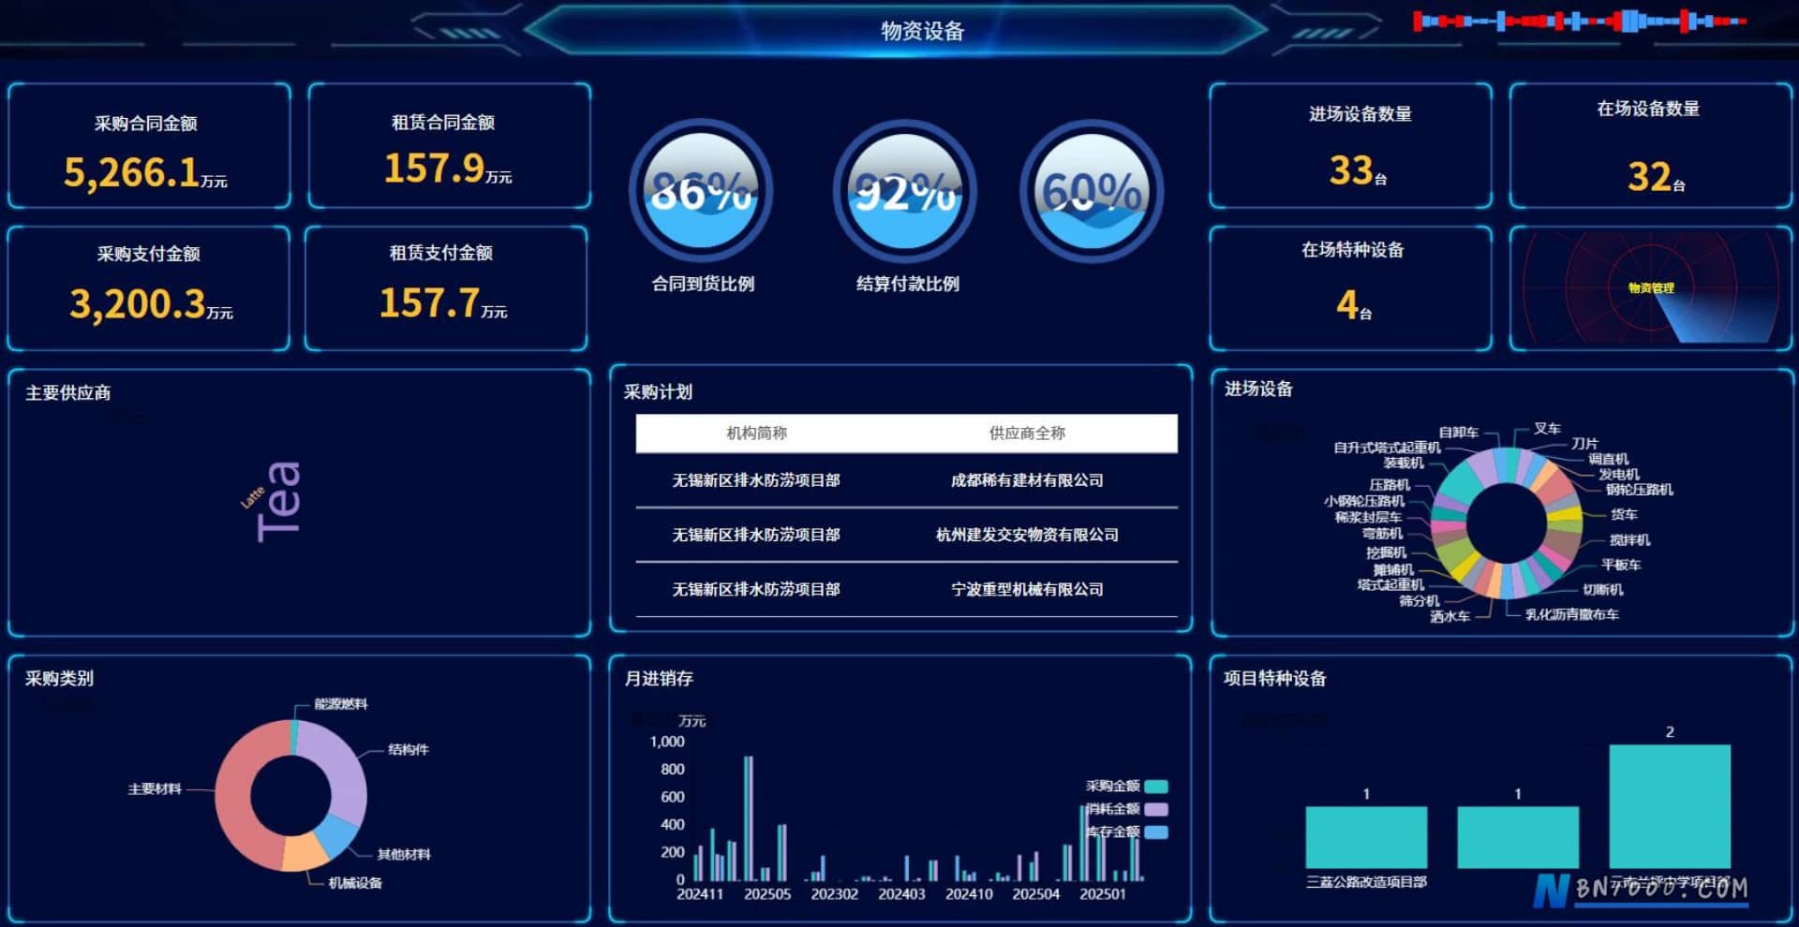This screenshot has width=1799, height=927.
Task: Select the 搅拌机 label on equipment donut
Action: click(1630, 540)
